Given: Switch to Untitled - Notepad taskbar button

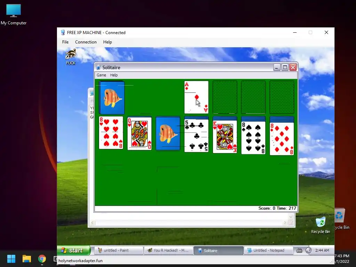Looking at the screenshot, I should (268, 250).
